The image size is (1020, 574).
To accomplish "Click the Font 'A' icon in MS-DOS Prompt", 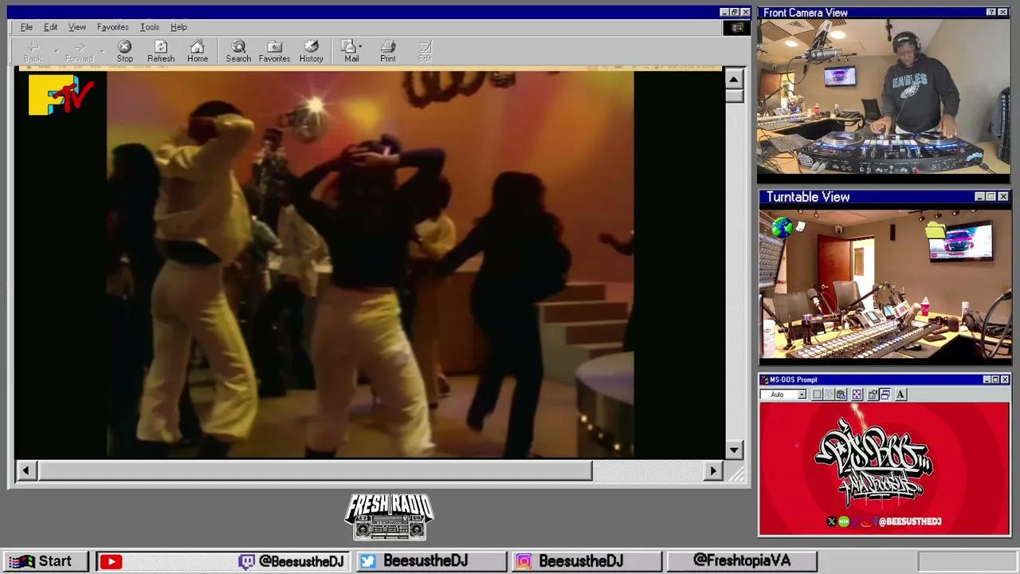I will pos(900,395).
